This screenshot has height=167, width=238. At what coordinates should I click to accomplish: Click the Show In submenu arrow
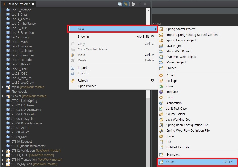coord(155,37)
